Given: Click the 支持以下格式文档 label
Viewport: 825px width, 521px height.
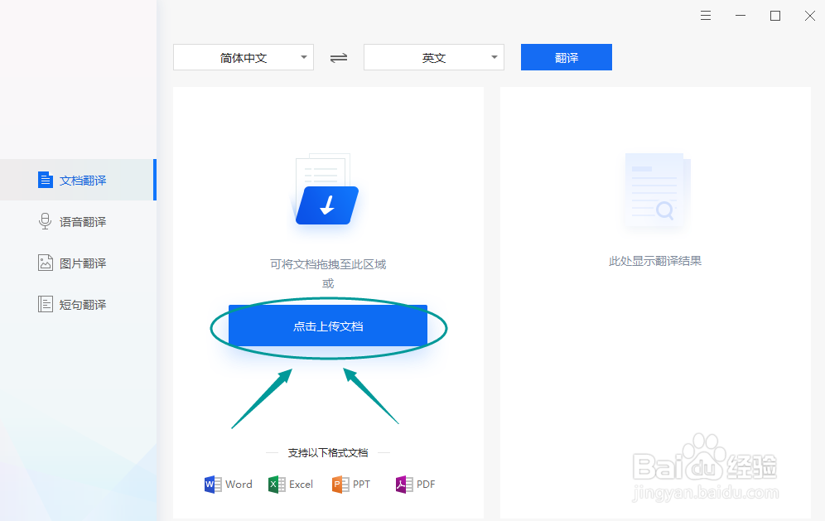Looking at the screenshot, I should pyautogui.click(x=328, y=452).
